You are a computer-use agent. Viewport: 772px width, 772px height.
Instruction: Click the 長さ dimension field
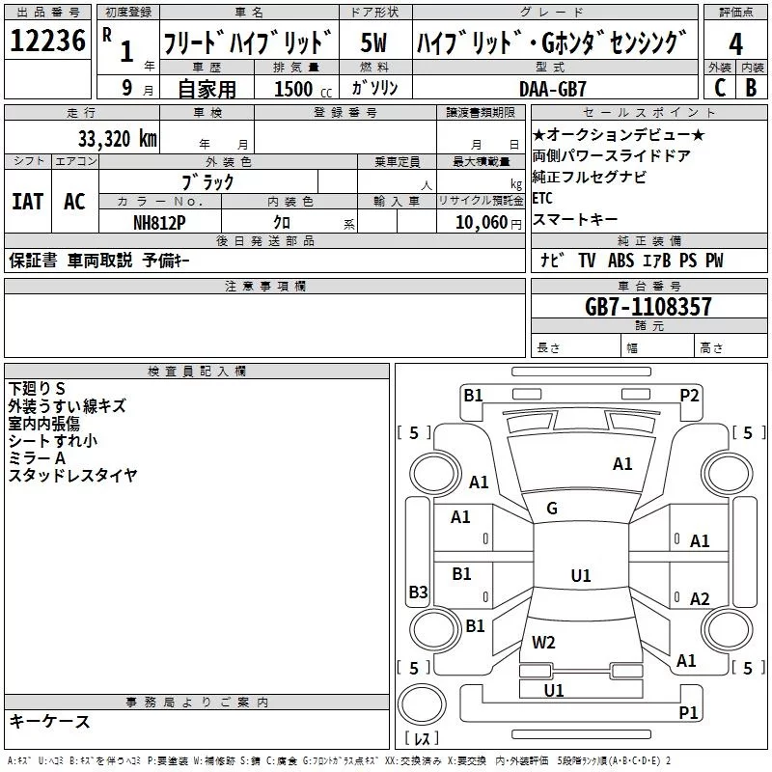(x=575, y=345)
